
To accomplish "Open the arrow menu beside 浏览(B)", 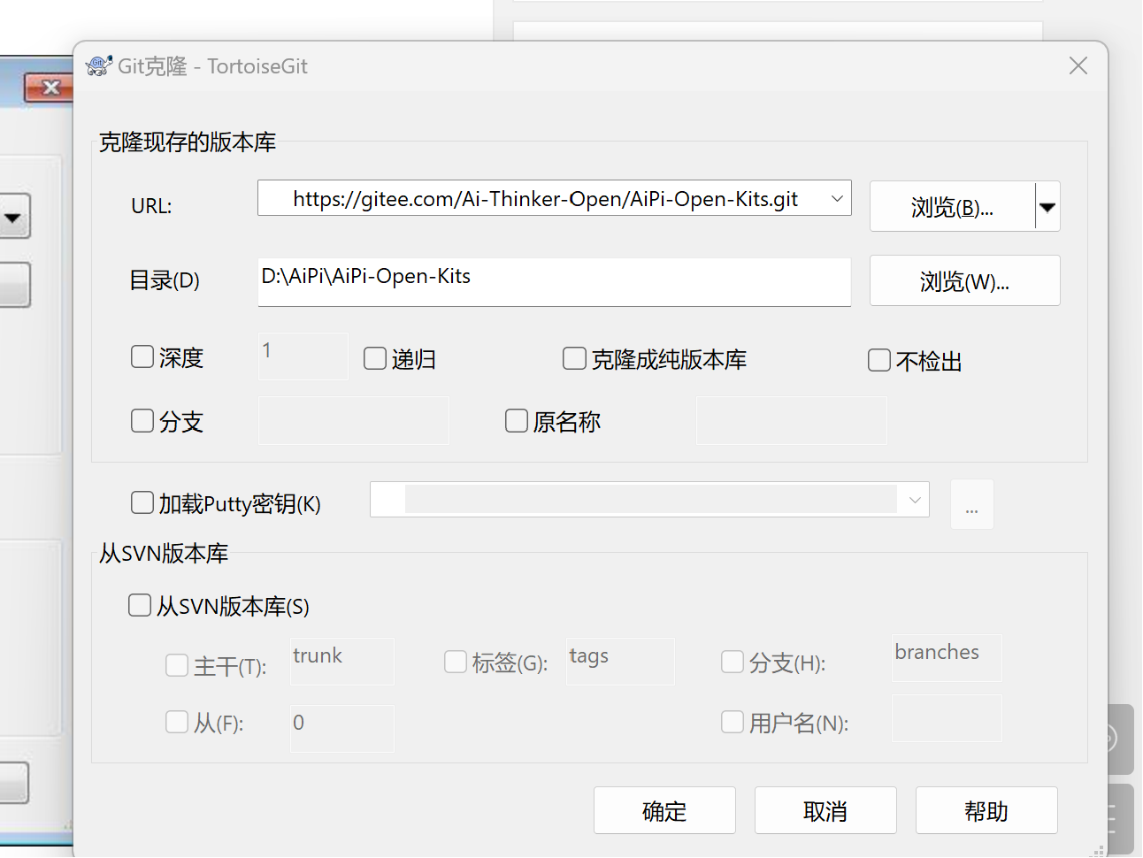I will click(x=1047, y=207).
